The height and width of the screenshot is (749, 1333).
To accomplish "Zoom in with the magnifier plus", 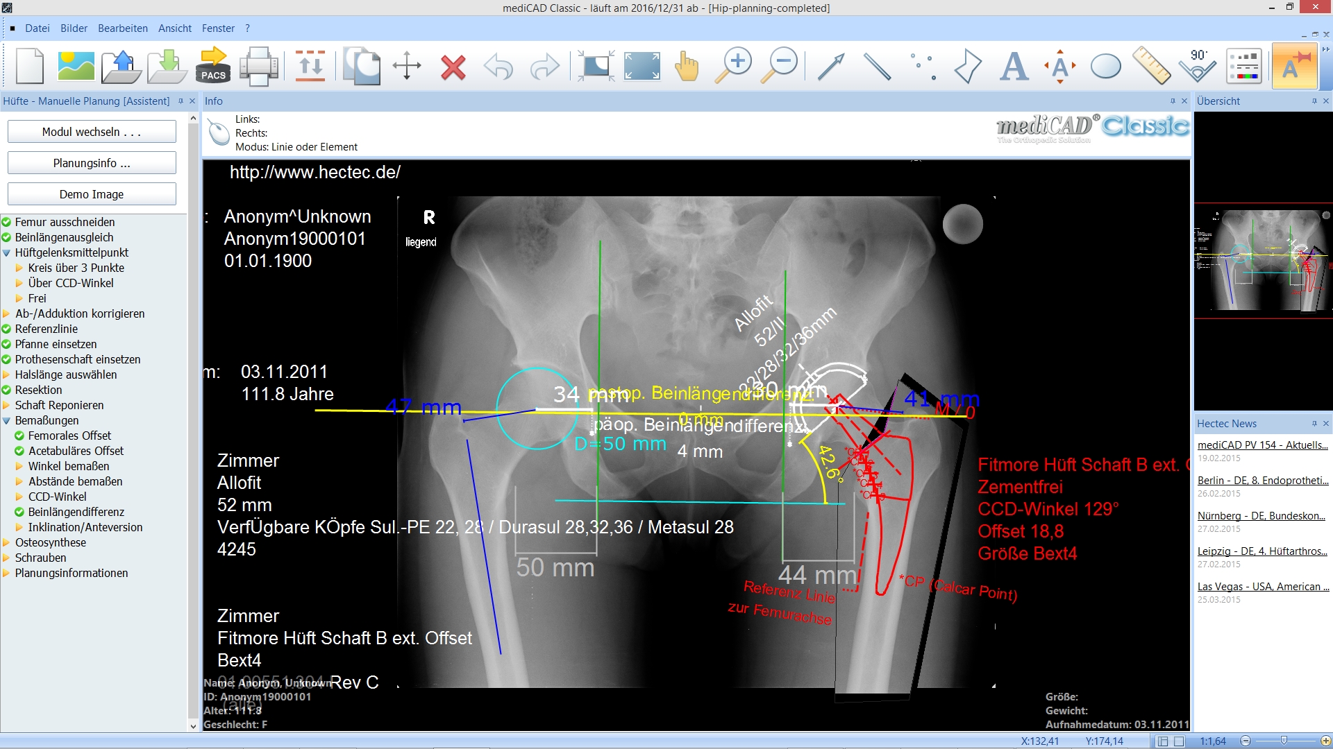I will 734,67.
